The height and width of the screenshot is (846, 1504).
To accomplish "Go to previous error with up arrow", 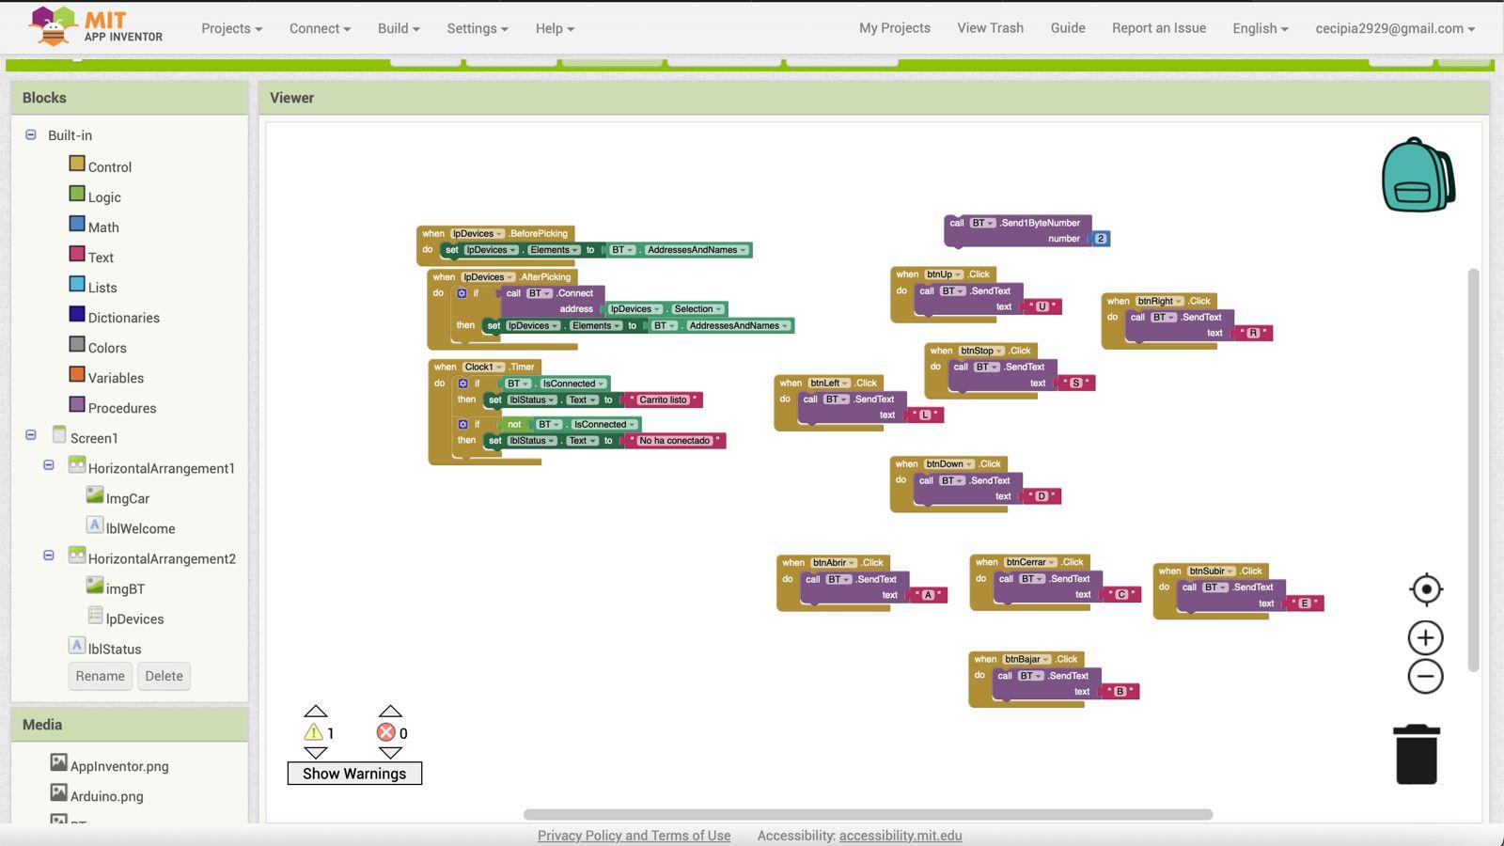I will click(x=390, y=712).
